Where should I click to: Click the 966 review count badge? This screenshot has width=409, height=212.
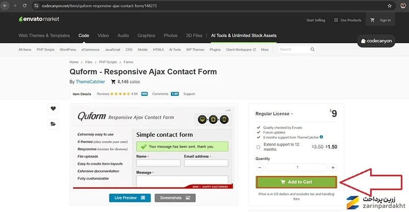click(x=144, y=94)
